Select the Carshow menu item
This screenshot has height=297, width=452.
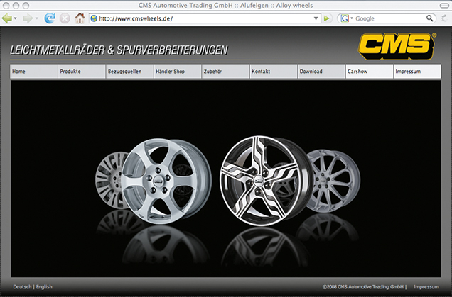(x=357, y=72)
